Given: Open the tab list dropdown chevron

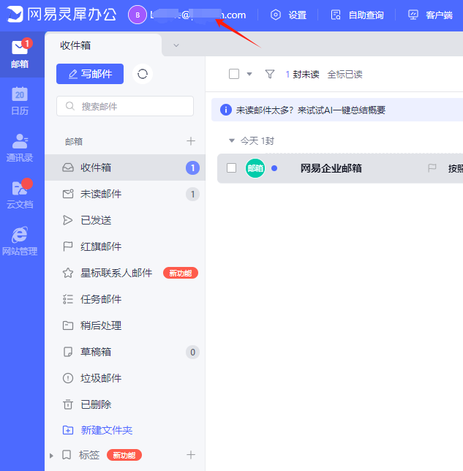Looking at the screenshot, I should pyautogui.click(x=176, y=45).
